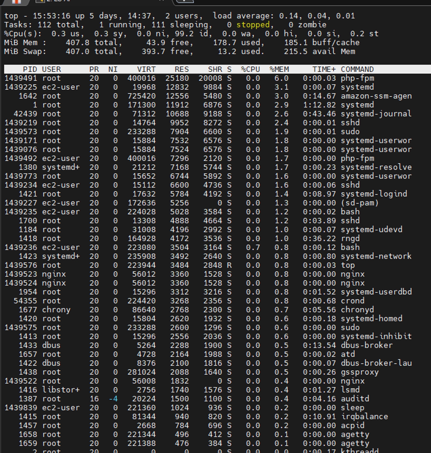Click the 'systemd-logind' command
This screenshot has height=453, width=431.
point(374,194)
